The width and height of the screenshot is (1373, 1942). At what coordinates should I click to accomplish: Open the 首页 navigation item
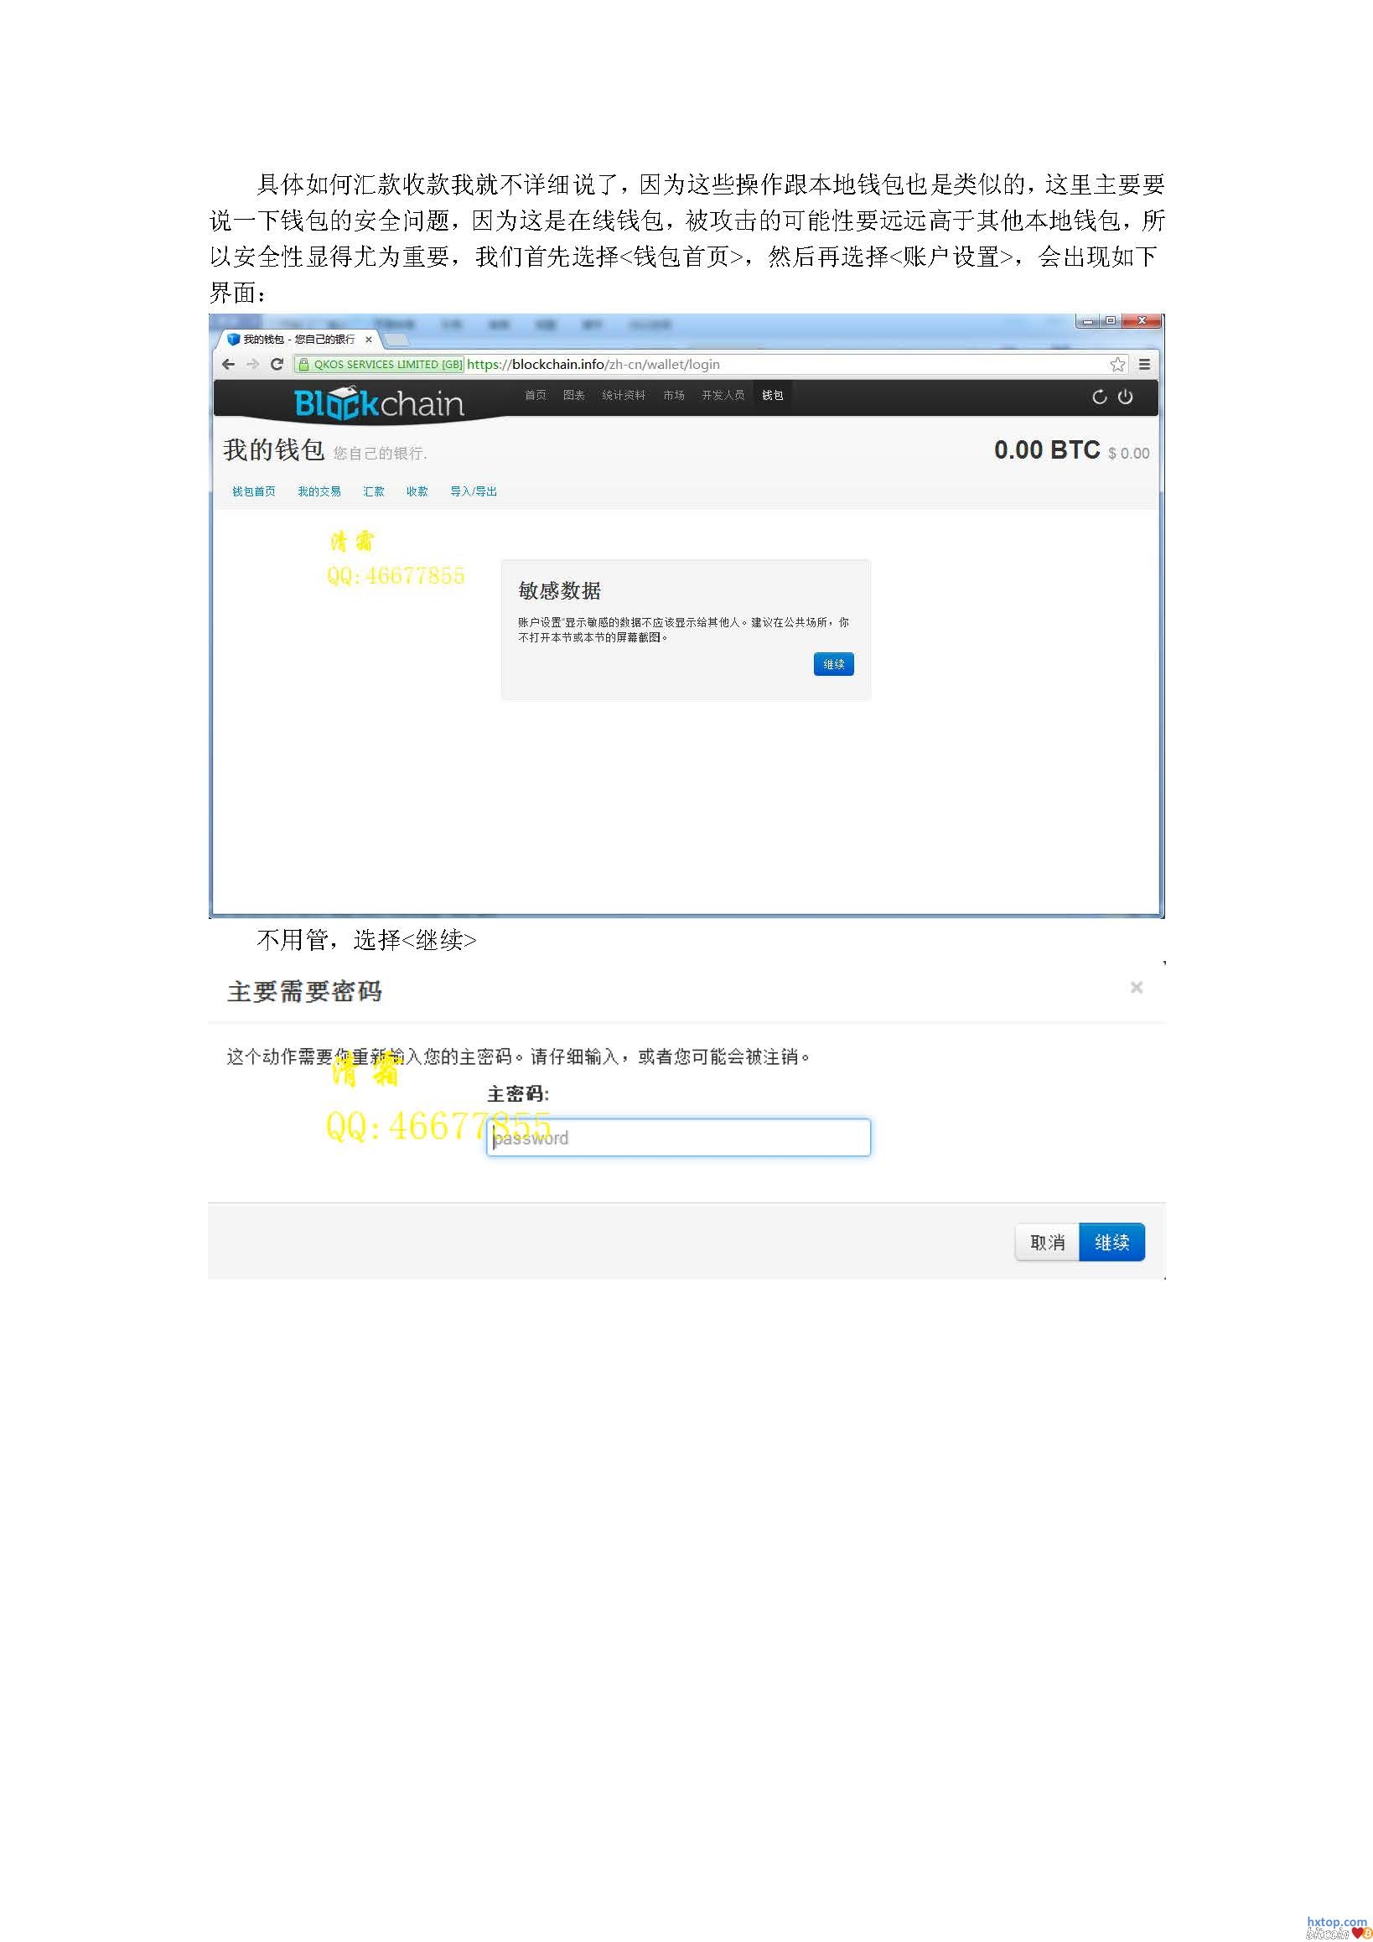coord(535,395)
